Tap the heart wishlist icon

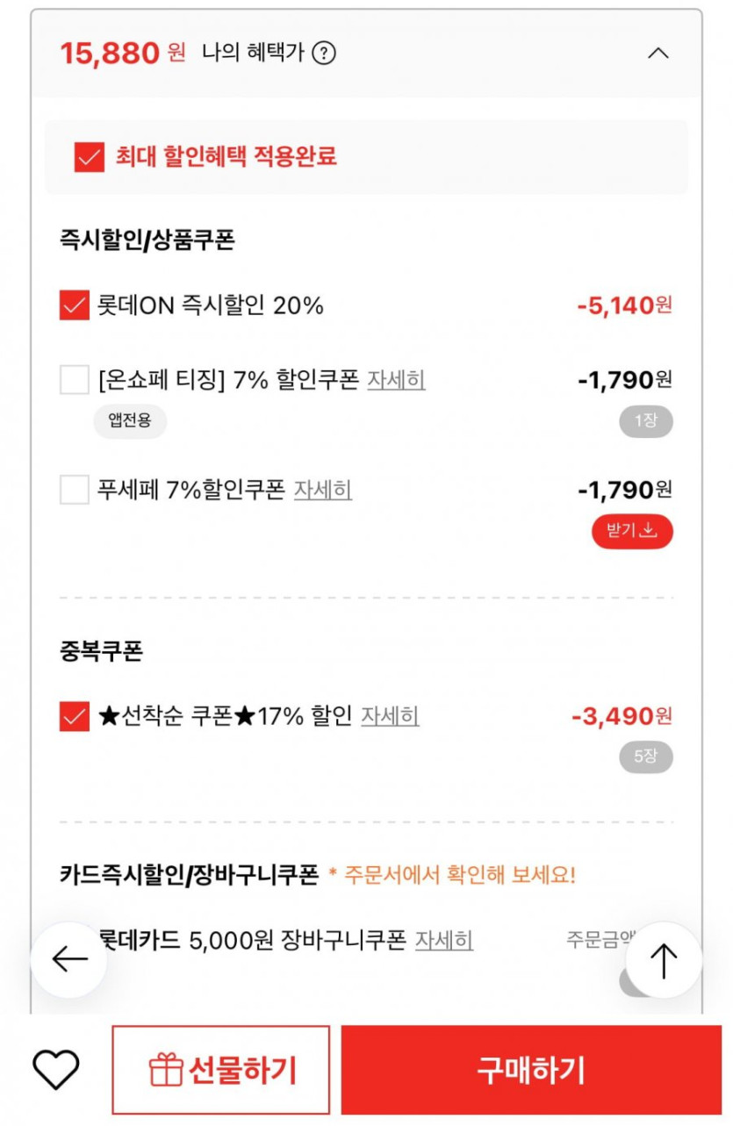coord(56,1069)
